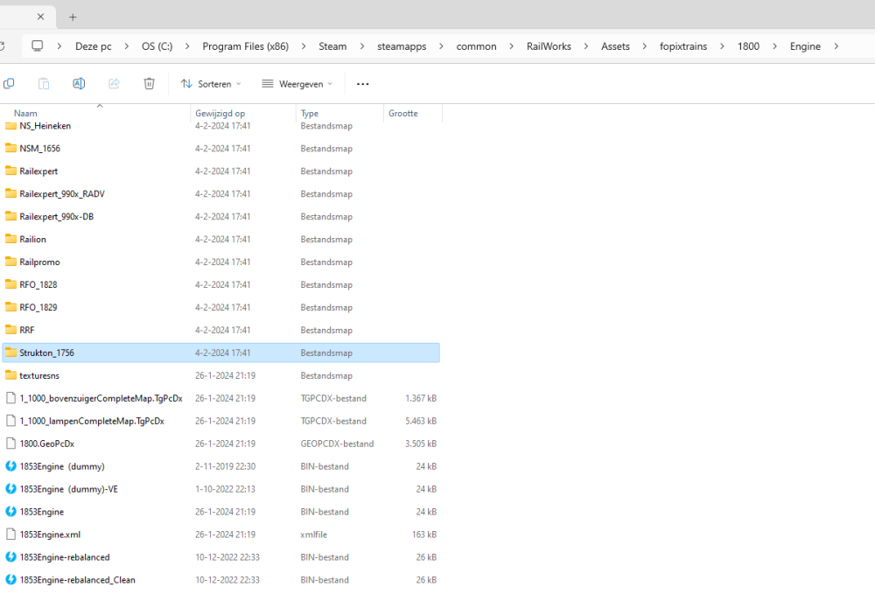
Task: Expand chevron after RailWorks in breadcrumb
Action: tap(585, 46)
